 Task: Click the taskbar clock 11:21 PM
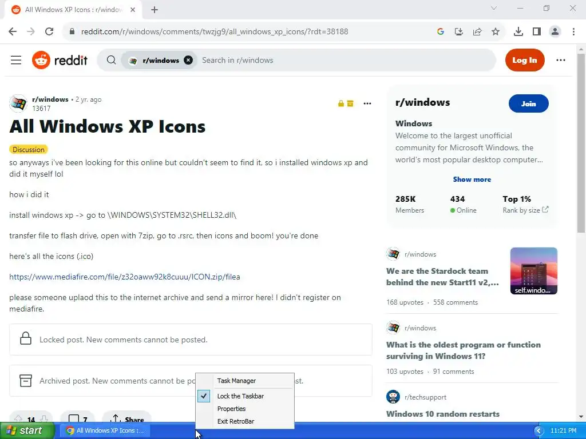coord(564,430)
